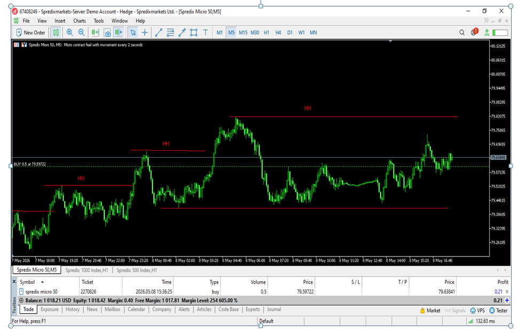
Task: Click the one-click trading grid icon on chart
Action: pyautogui.click(x=17, y=44)
